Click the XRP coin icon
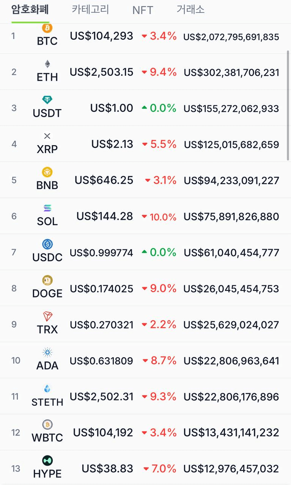291x485 pixels. tap(47, 136)
